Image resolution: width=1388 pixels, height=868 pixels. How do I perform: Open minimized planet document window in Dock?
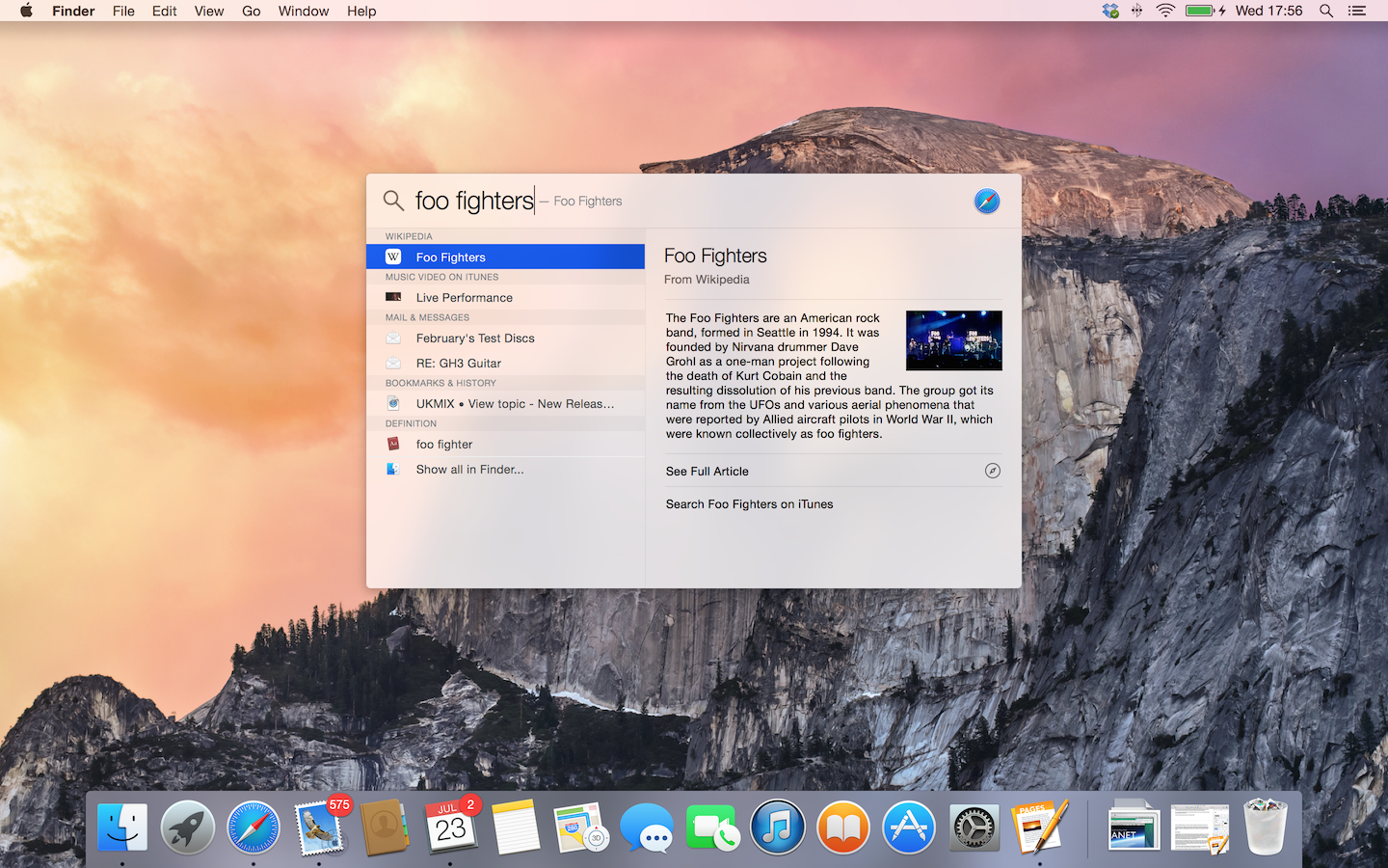point(1134,827)
